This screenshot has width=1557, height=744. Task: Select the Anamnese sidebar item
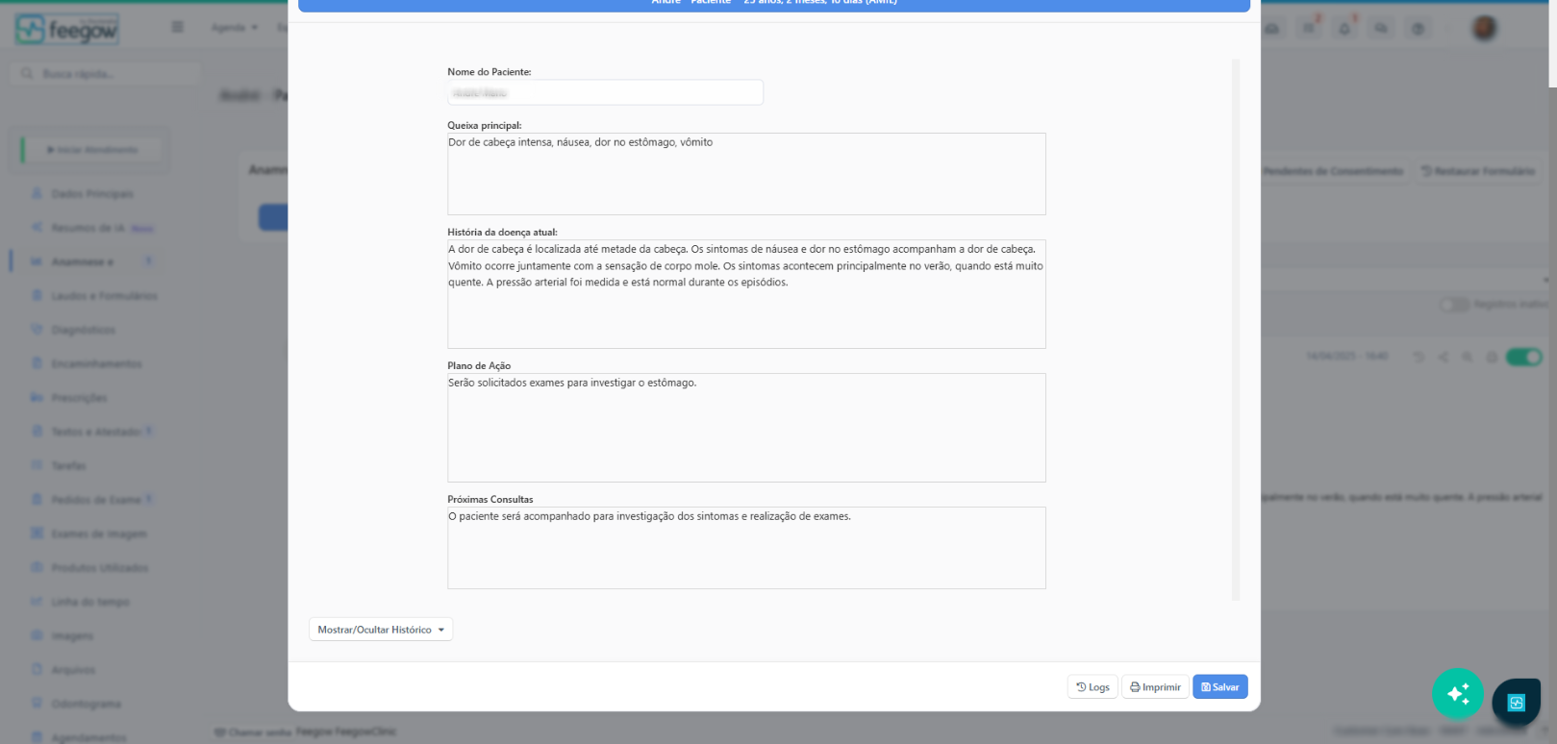click(83, 261)
